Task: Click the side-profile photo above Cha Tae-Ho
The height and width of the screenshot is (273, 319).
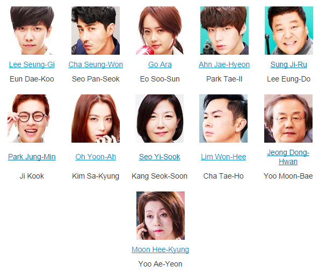Action: point(223,119)
